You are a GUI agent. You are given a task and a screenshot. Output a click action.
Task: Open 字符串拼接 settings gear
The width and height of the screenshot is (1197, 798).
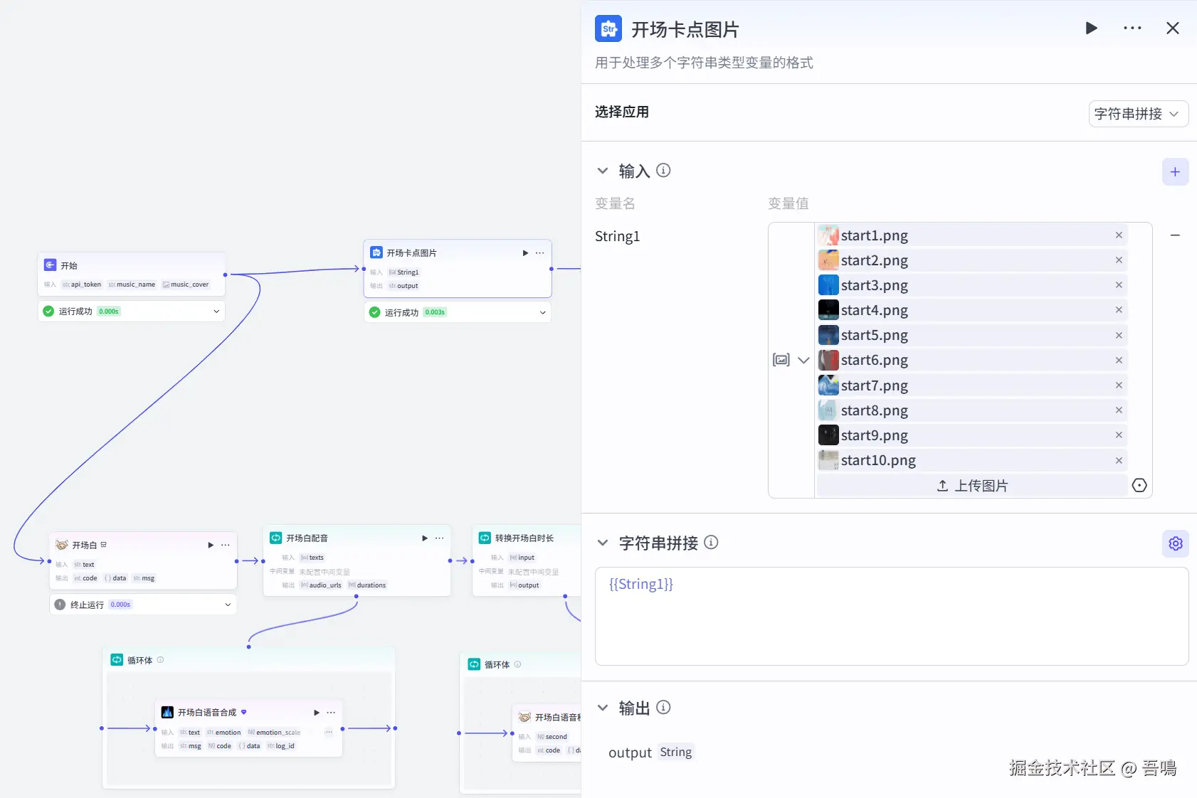click(x=1175, y=543)
